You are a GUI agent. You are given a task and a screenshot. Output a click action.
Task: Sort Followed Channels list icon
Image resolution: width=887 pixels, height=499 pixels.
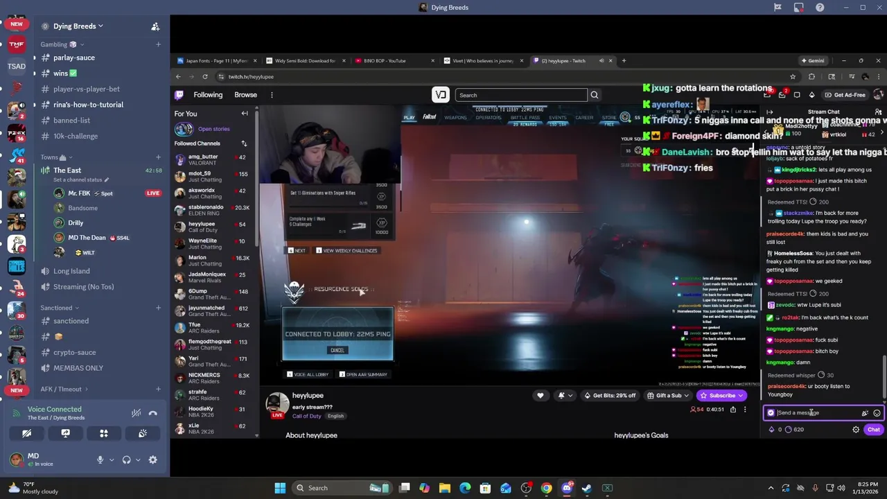[244, 143]
